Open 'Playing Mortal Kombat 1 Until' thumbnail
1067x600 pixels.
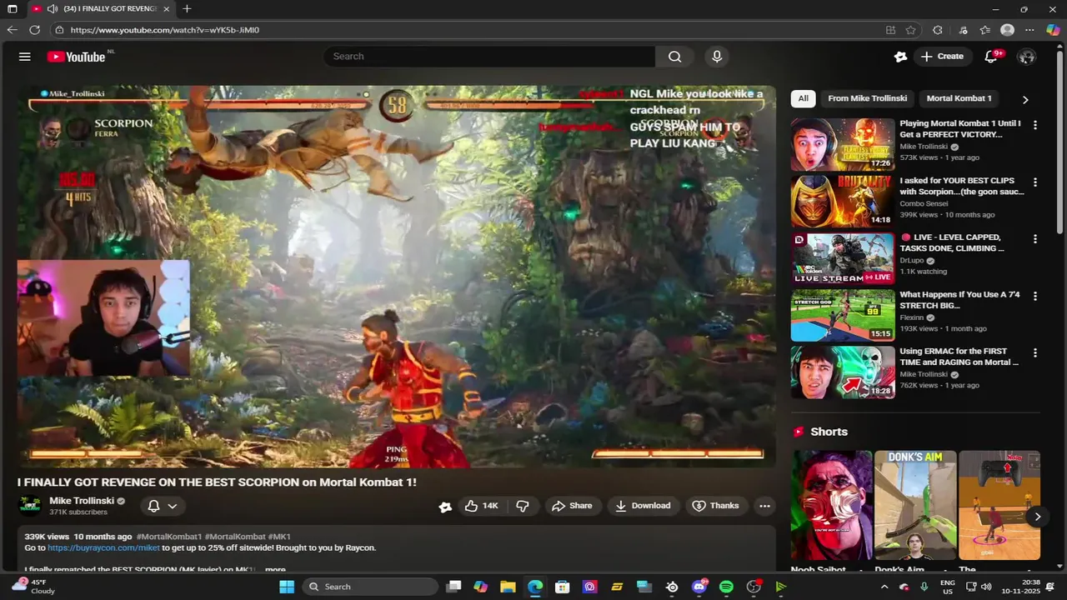tap(843, 144)
